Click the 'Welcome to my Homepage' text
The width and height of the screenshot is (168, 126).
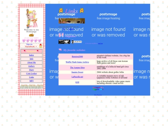(x=31, y=30)
